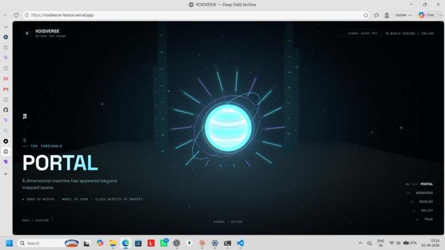Expand the chevron next to Chat
Image resolution: width=445 pixels, height=250 pixels.
tap(440, 15)
